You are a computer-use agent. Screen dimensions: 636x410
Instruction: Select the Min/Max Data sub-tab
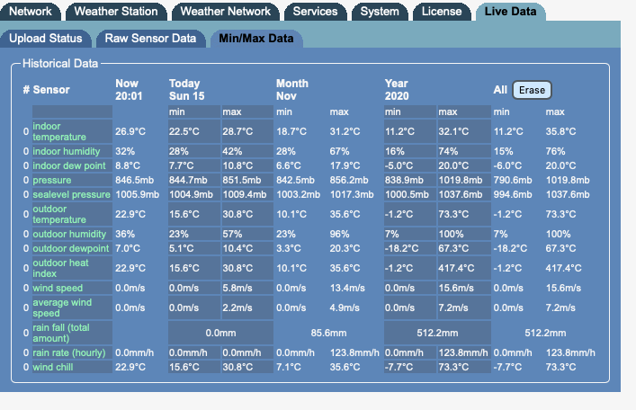[256, 40]
